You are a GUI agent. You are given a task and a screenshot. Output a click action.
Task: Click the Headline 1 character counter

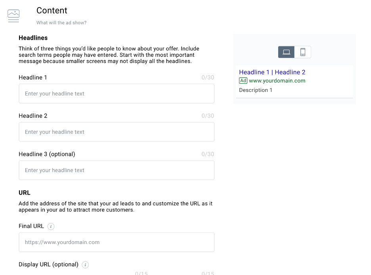coord(208,77)
